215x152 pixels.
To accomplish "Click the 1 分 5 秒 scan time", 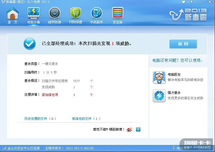I will point(50,72).
